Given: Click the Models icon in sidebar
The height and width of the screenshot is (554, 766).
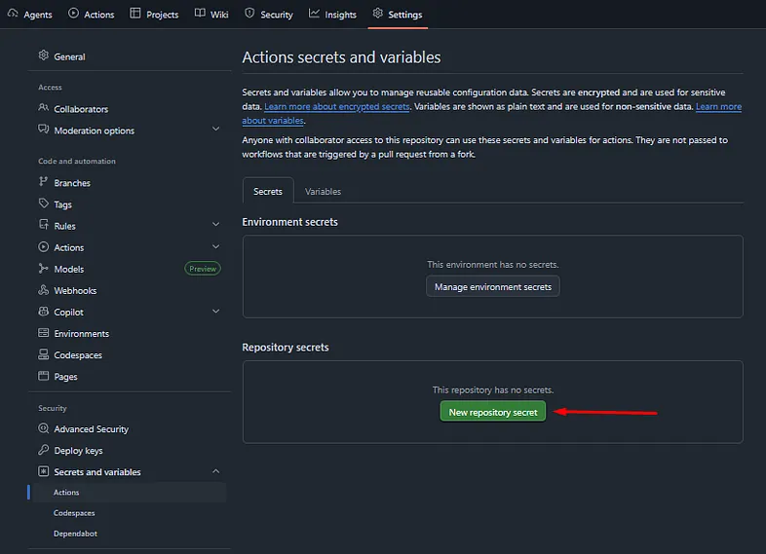Looking at the screenshot, I should tap(44, 269).
